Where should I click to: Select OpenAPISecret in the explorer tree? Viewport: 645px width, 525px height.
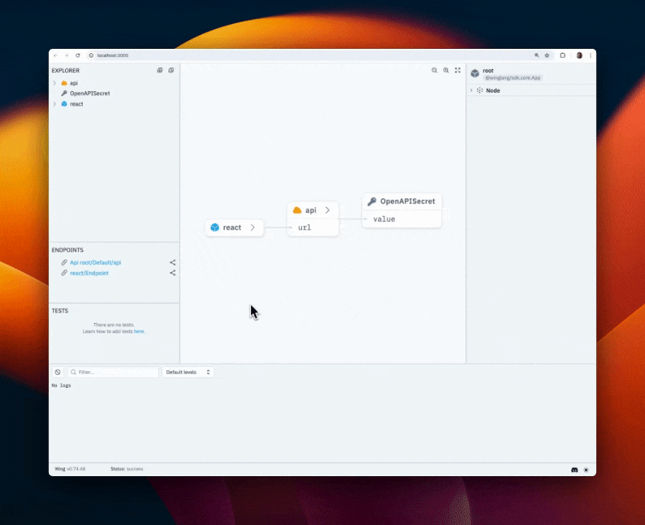click(x=90, y=93)
